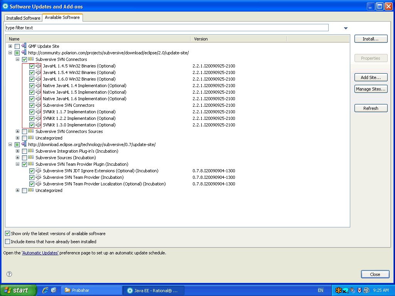Viewport: 395px width, 296px height.
Task: Expand Subversive Integration Plug-in's category
Action: pos(17,151)
